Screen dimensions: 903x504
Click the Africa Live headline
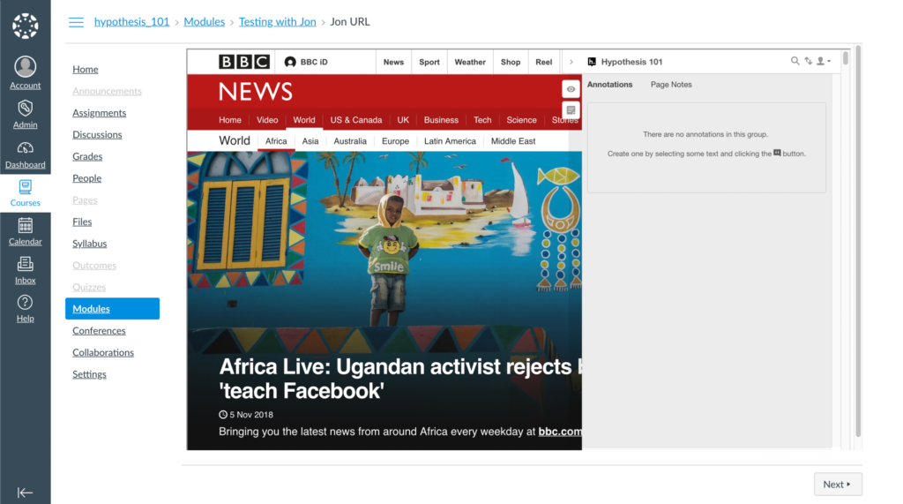click(400, 379)
